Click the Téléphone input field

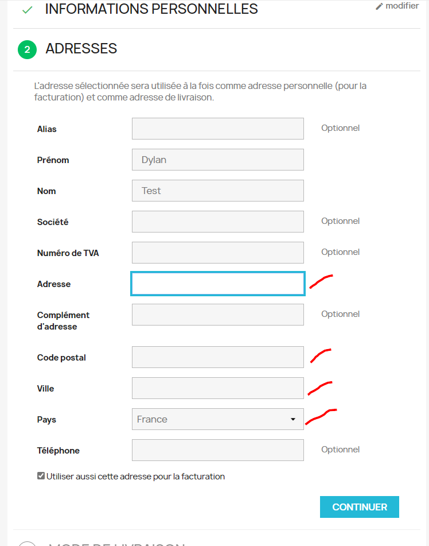tap(217, 450)
